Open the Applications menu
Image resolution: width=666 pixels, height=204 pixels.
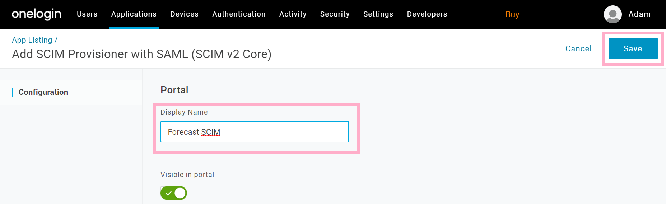click(x=134, y=14)
